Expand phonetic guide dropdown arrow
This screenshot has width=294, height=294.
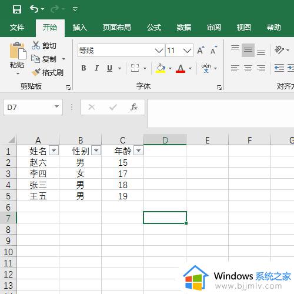click(x=216, y=68)
